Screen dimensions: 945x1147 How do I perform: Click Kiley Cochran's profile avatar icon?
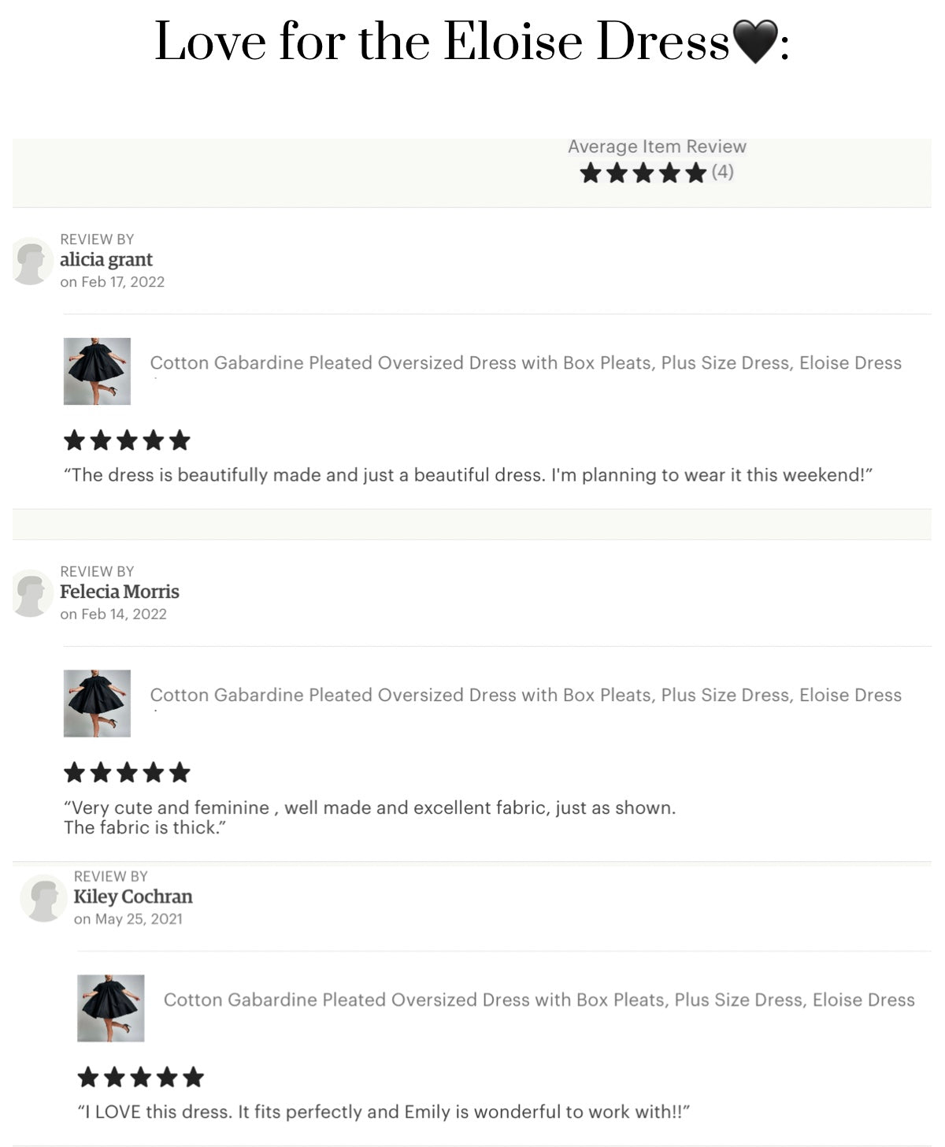pyautogui.click(x=44, y=898)
